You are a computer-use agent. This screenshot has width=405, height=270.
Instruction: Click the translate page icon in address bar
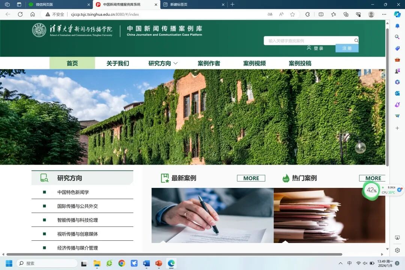(270, 14)
